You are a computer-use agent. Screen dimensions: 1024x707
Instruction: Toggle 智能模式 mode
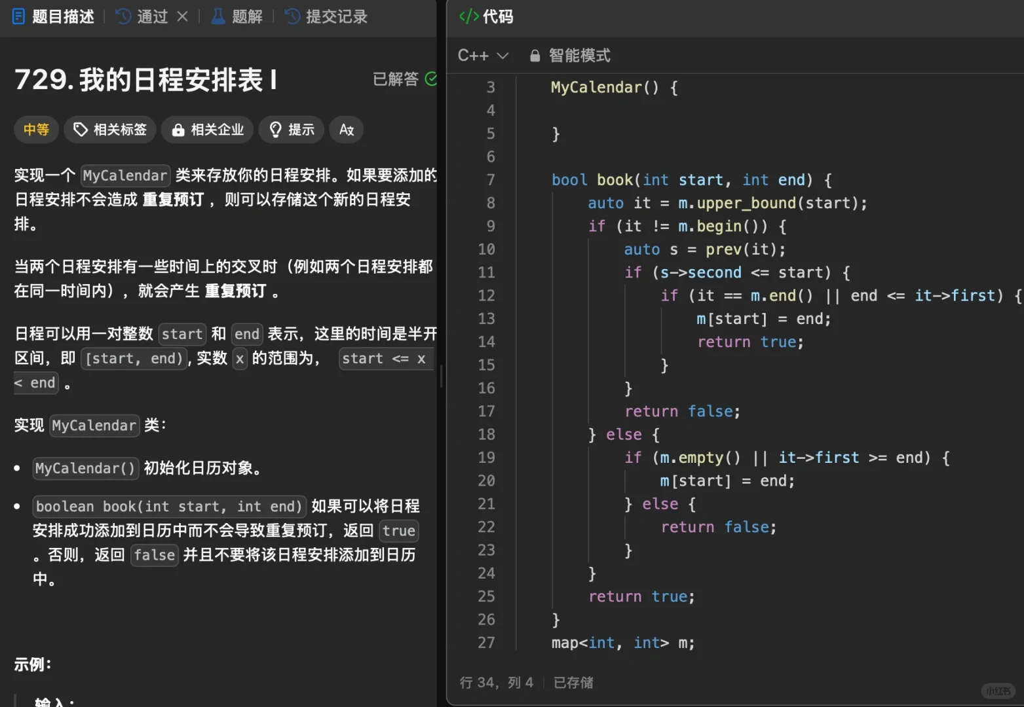click(570, 56)
